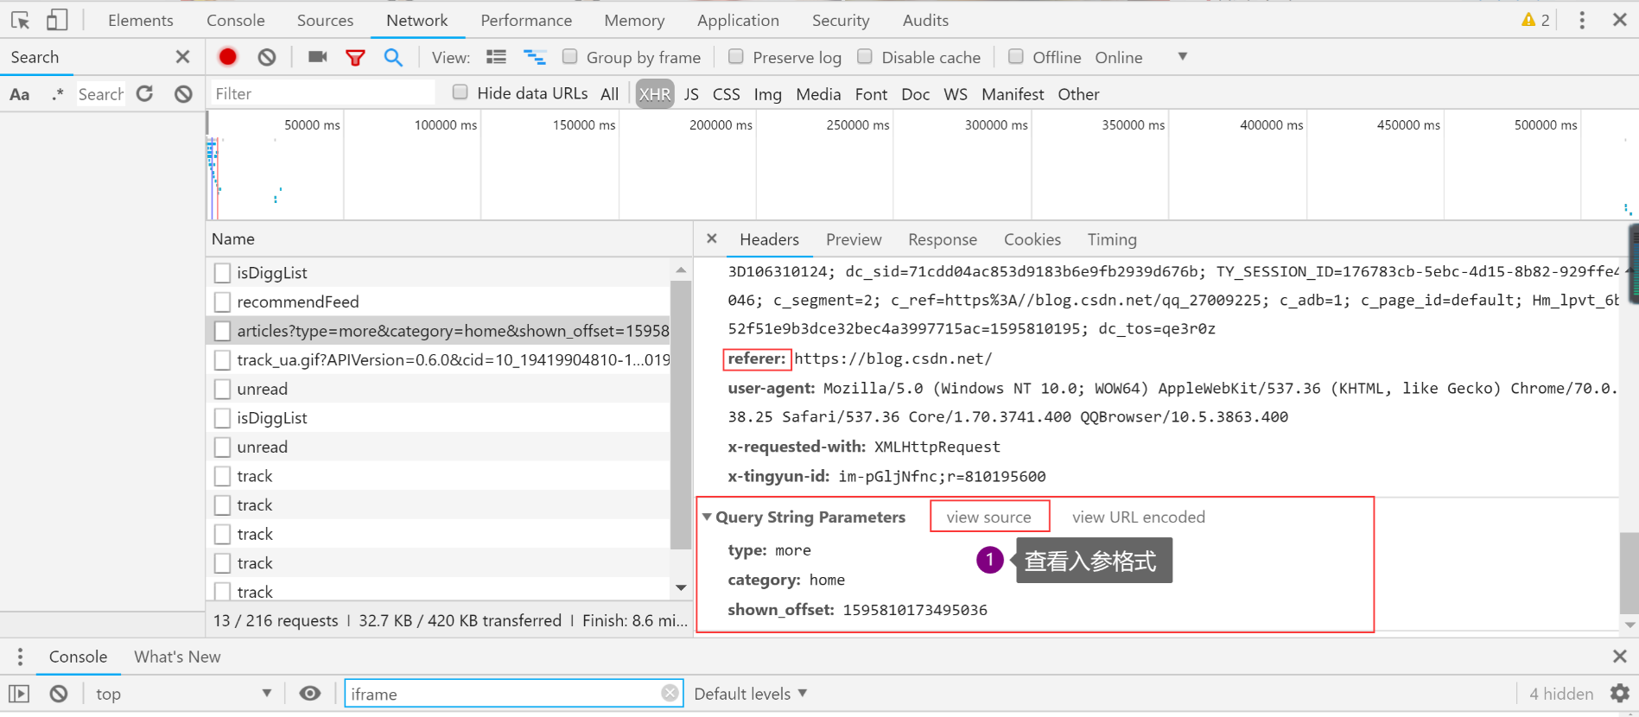The width and height of the screenshot is (1639, 717).
Task: Open the throttling dropdown next to Online
Action: tap(1182, 57)
